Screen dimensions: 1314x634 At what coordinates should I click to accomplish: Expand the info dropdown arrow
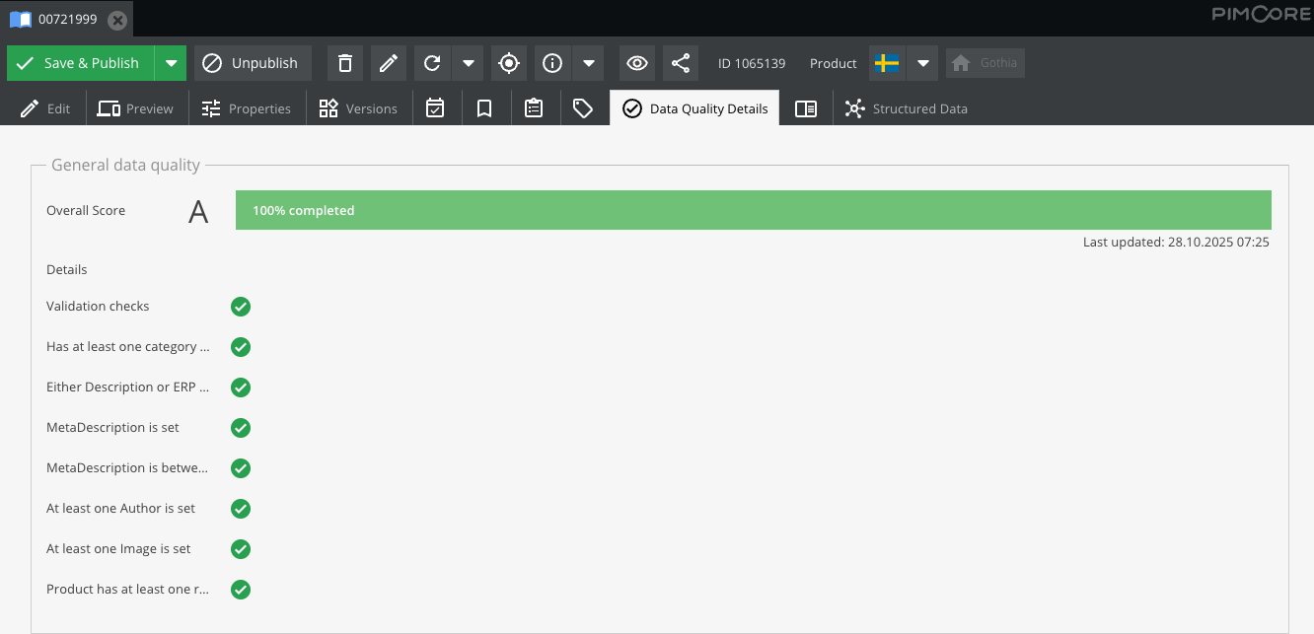pyautogui.click(x=588, y=63)
